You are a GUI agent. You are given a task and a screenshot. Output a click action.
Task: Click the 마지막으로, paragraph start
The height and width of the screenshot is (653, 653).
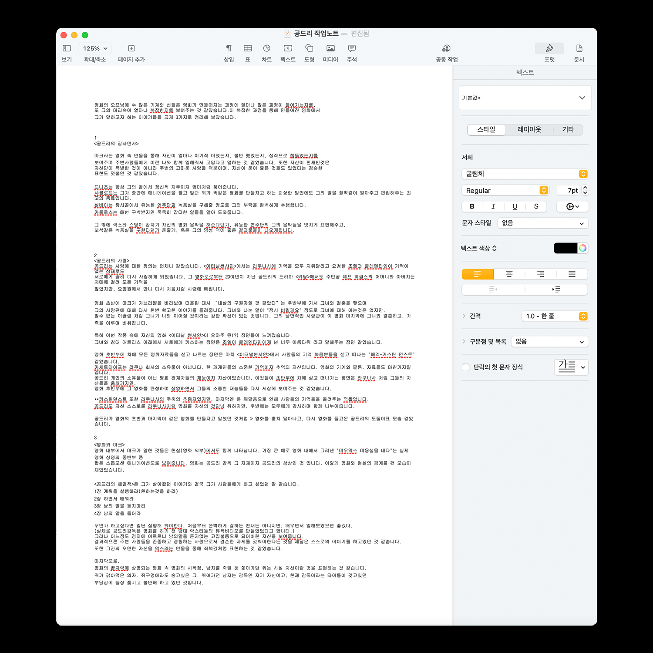pos(107,561)
